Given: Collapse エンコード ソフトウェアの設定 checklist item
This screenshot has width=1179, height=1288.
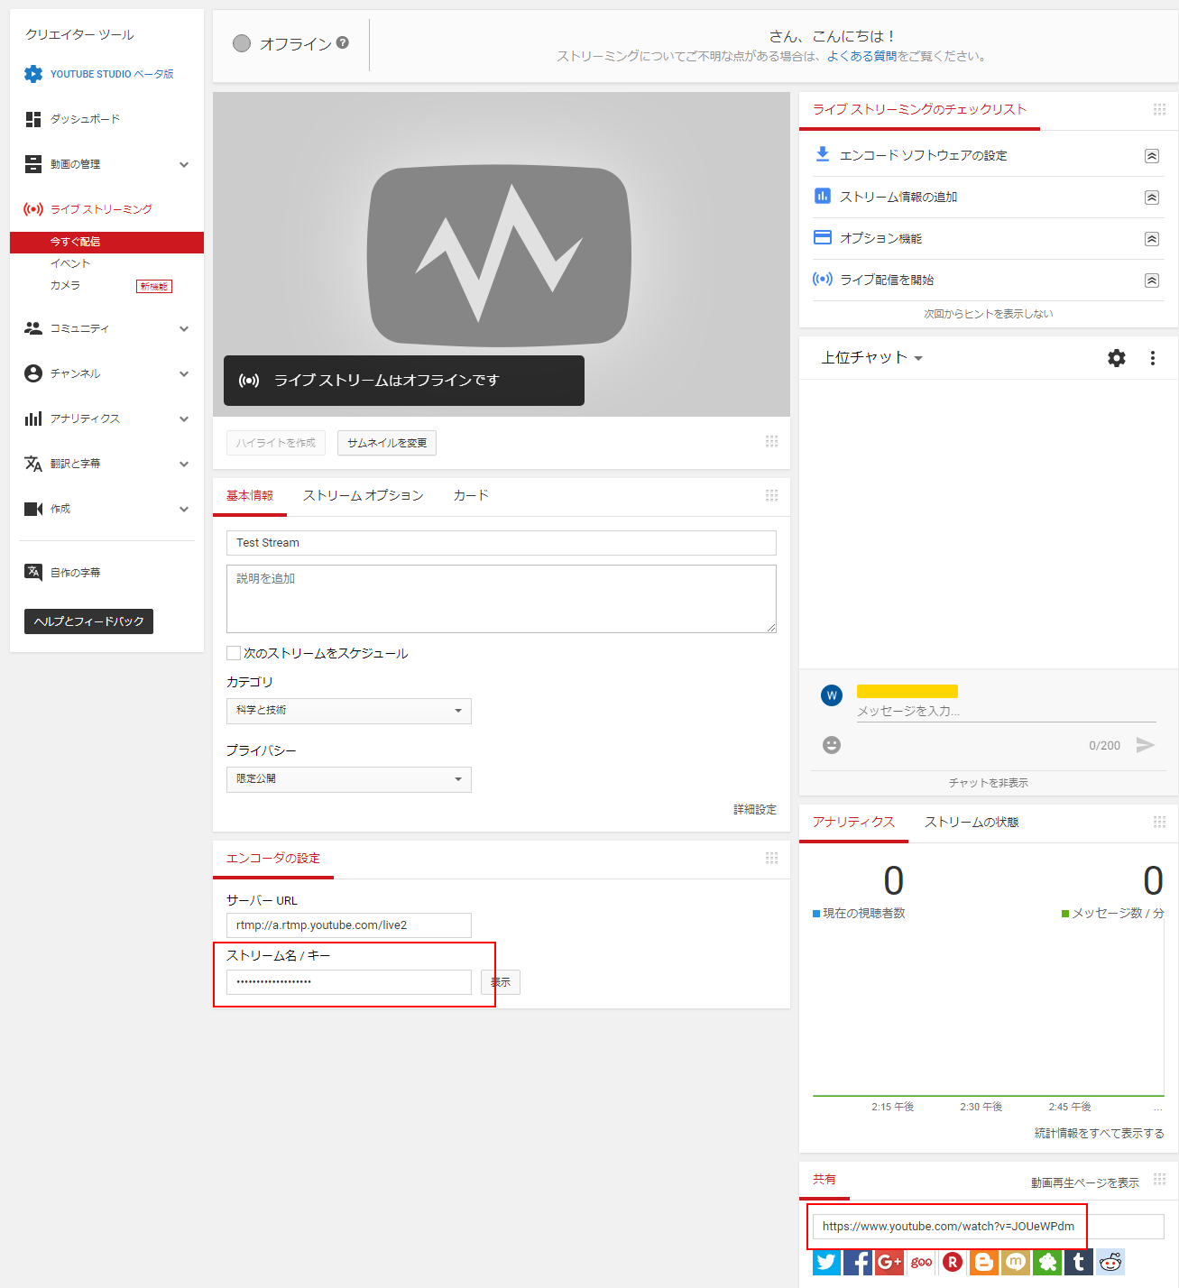Looking at the screenshot, I should coord(1152,156).
